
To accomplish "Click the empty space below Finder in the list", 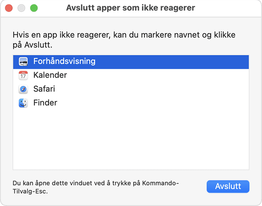I will [131, 139].
